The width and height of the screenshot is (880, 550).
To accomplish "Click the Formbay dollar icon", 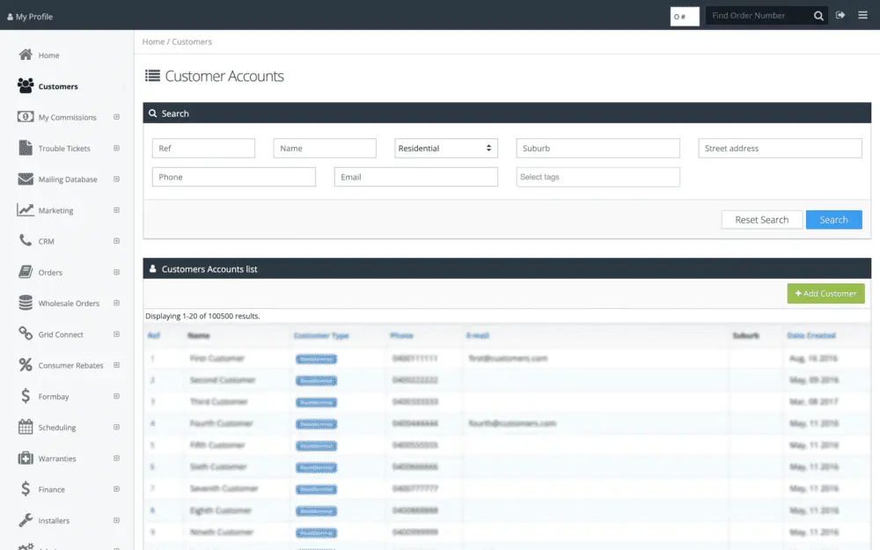I will 26,396.
